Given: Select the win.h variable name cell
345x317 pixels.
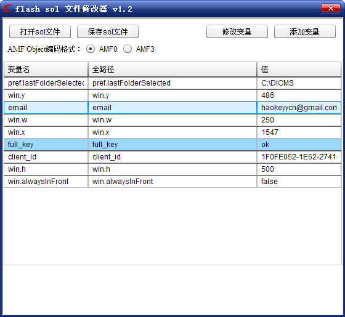Looking at the screenshot, I should tap(46, 169).
